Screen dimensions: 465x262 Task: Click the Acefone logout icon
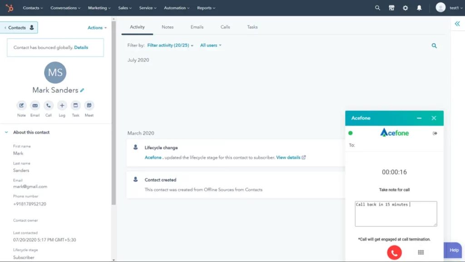point(435,133)
